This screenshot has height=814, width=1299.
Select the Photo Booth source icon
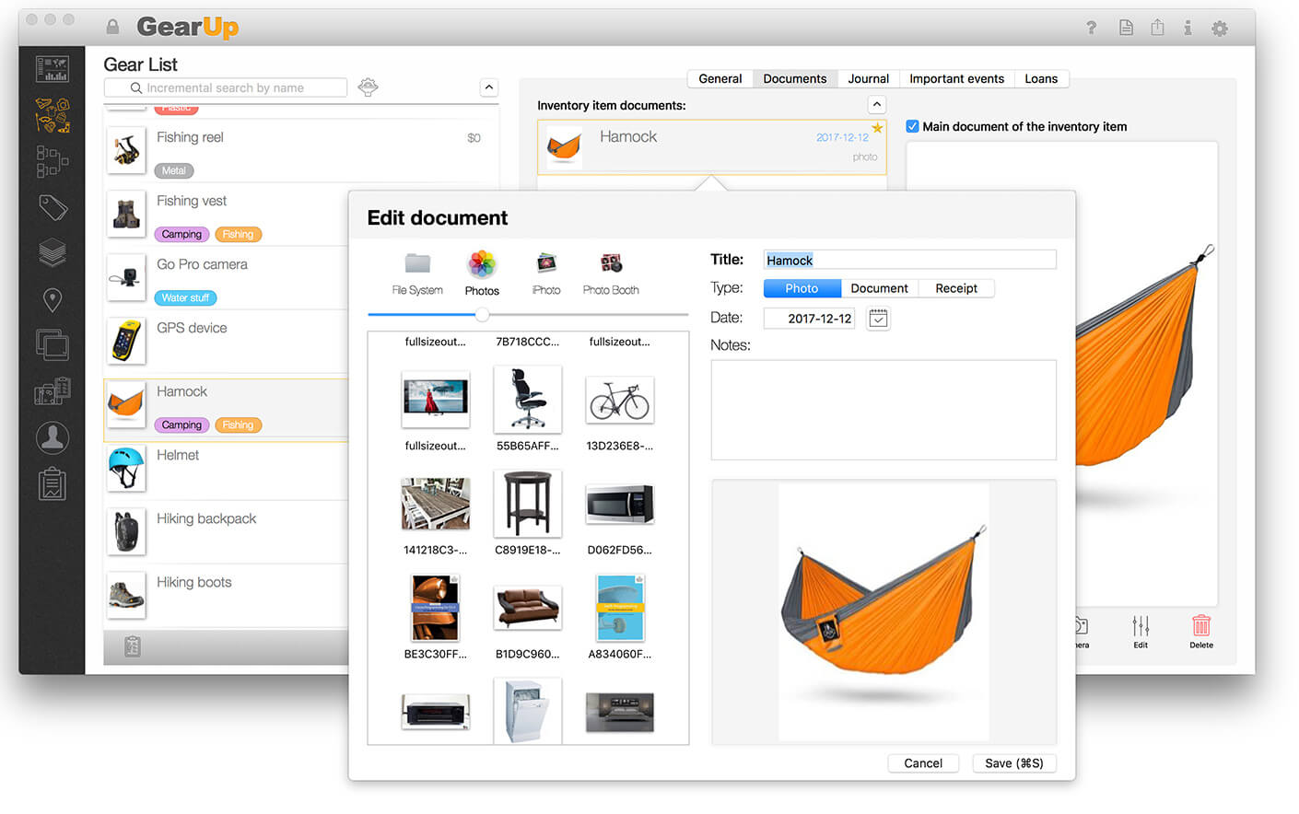tap(611, 265)
